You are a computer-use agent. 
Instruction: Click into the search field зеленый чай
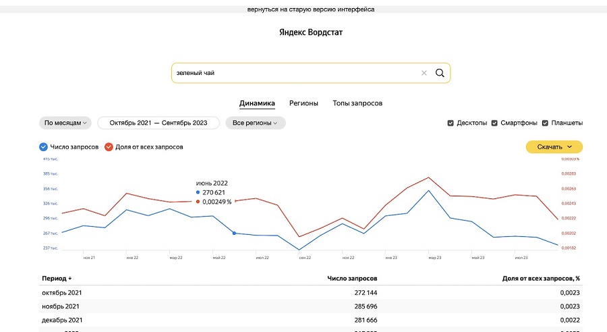tap(293, 73)
